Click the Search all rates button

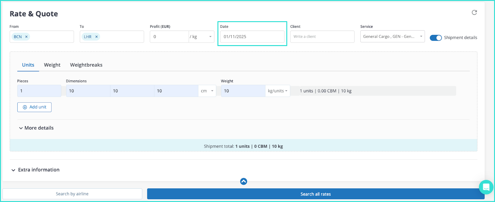[x=316, y=194]
